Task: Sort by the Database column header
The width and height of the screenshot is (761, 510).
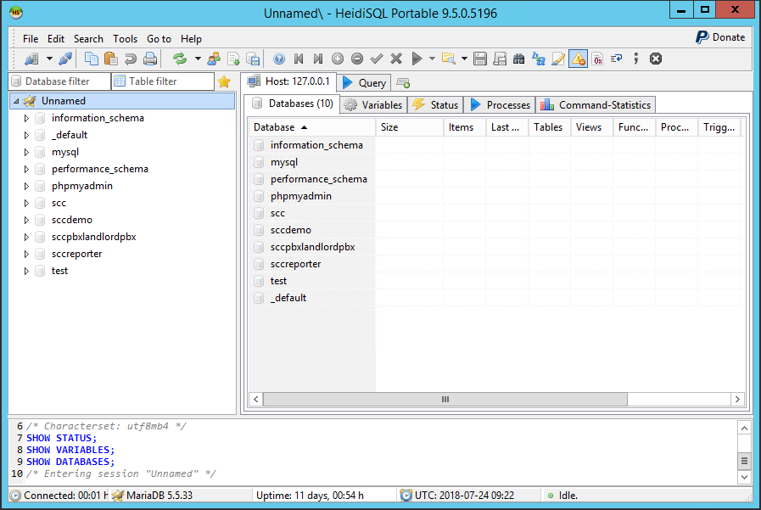Action: (312, 127)
